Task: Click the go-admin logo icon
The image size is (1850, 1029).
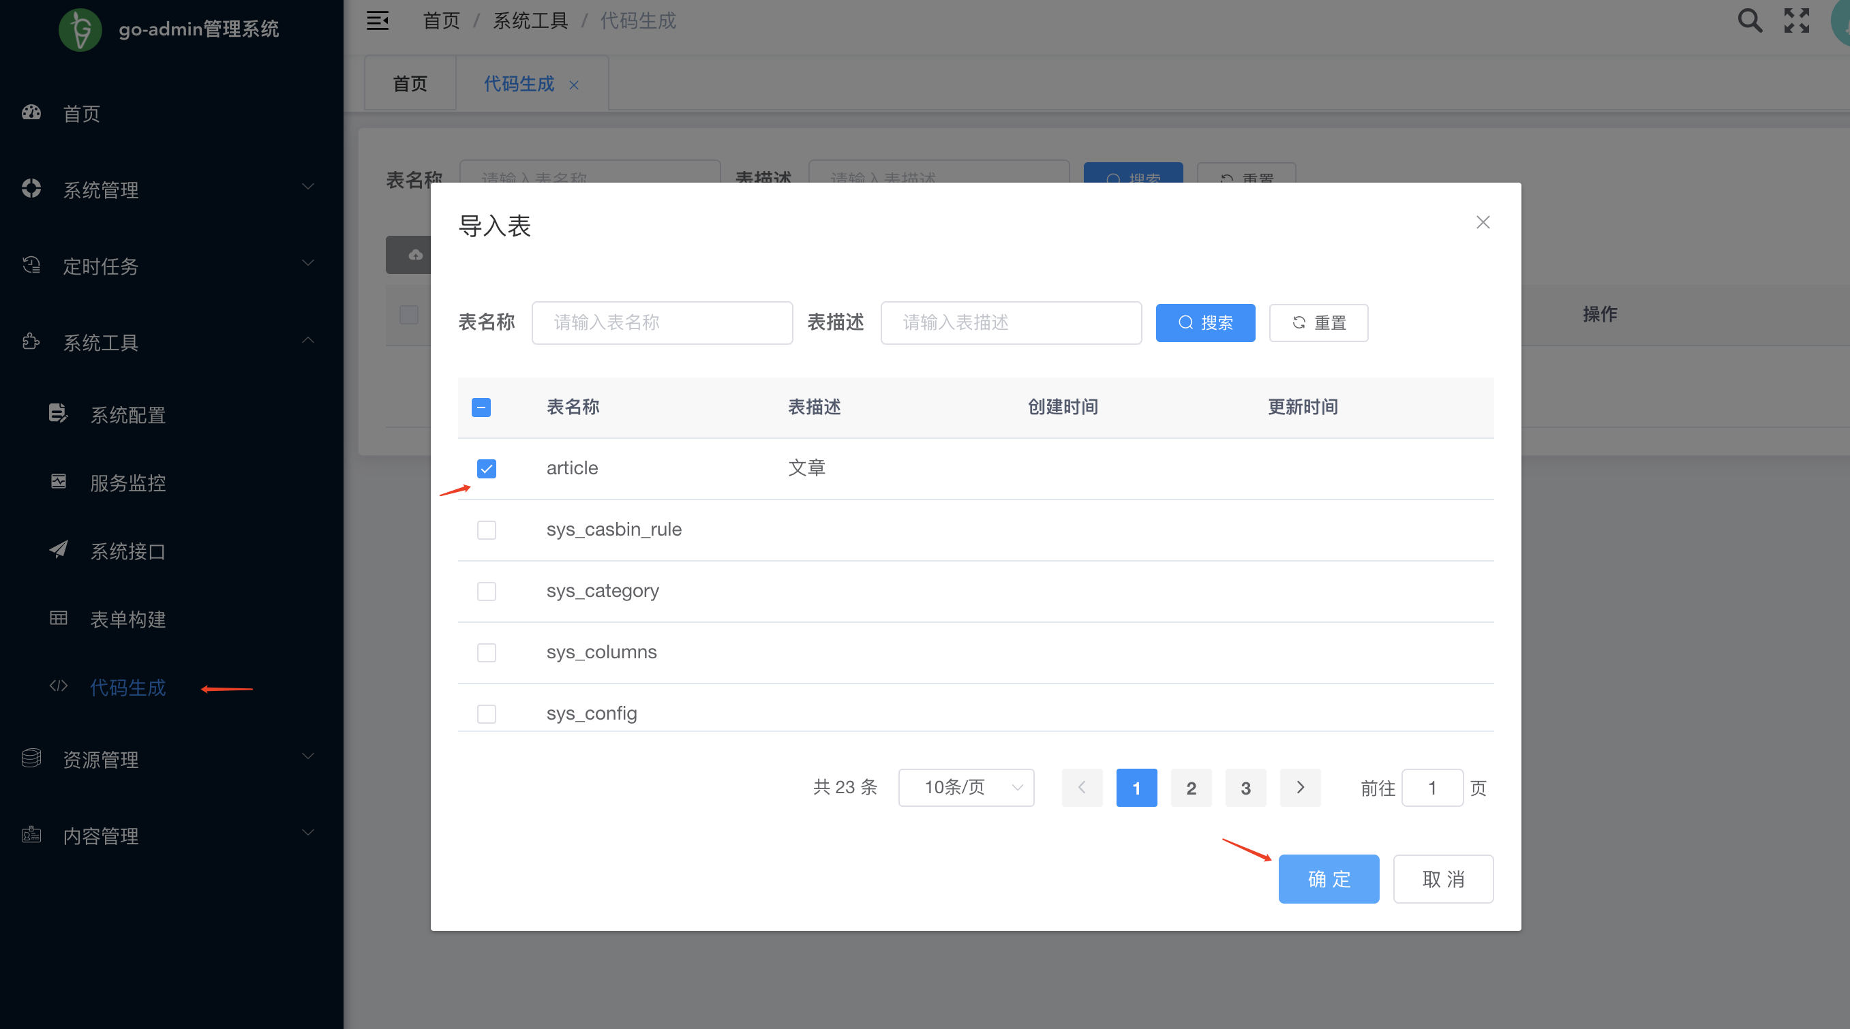Action: 80,29
